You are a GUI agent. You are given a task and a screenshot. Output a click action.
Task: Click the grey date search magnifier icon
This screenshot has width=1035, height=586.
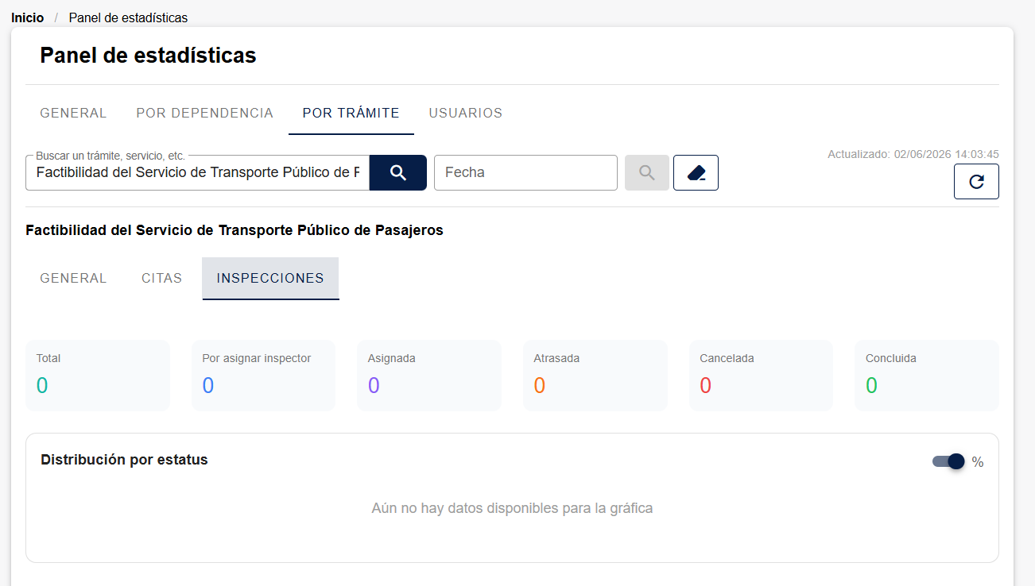pyautogui.click(x=647, y=172)
